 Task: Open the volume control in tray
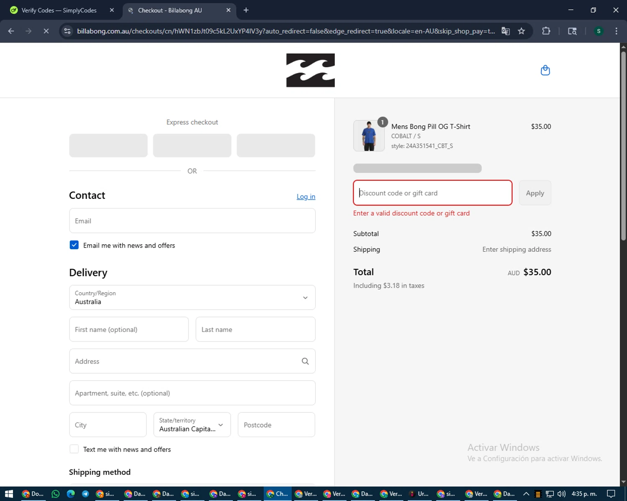coord(561,493)
